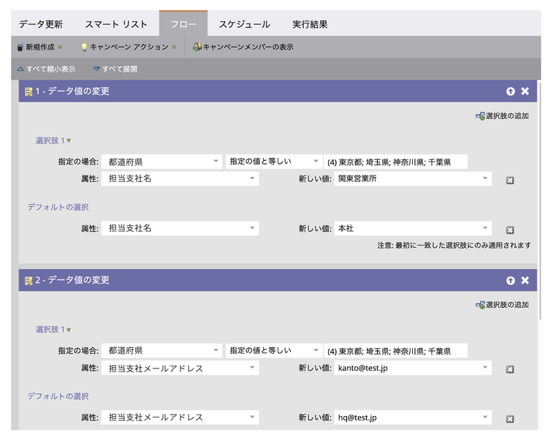This screenshot has width=548, height=438.
Task: Click the prefecture values field in step 1
Action: 395,162
